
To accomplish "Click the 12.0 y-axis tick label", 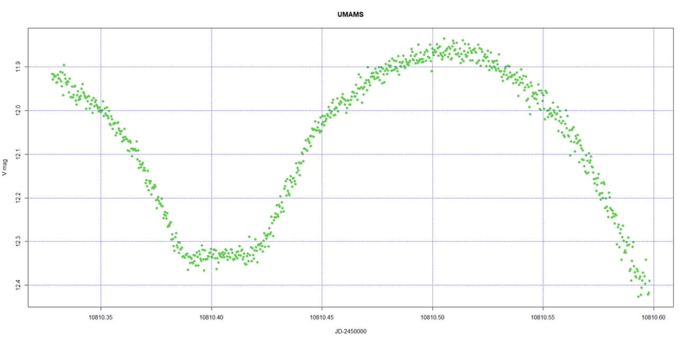I will 18,111.
